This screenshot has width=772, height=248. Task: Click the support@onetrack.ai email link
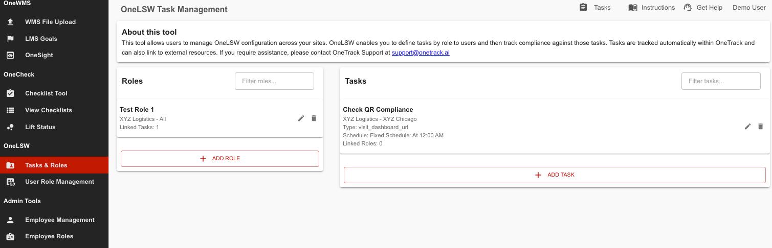coord(421,53)
